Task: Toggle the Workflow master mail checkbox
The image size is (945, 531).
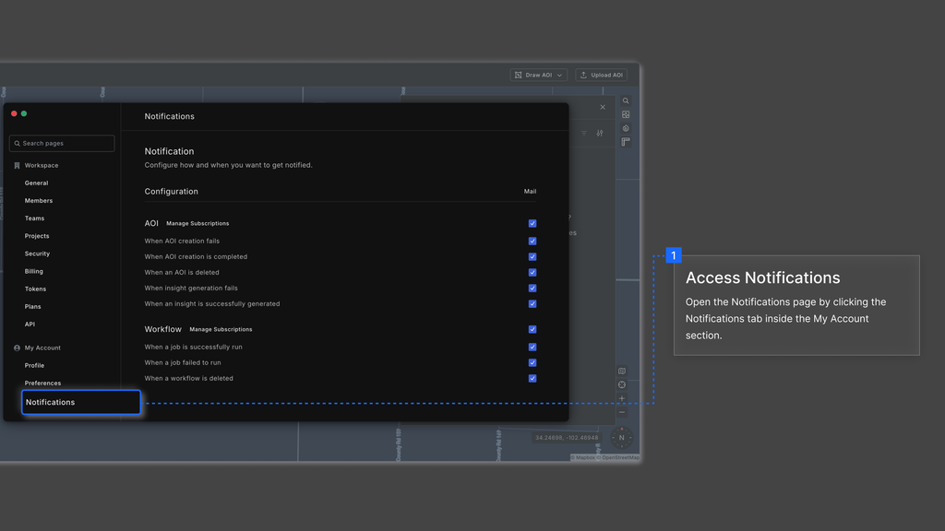Action: [532, 329]
